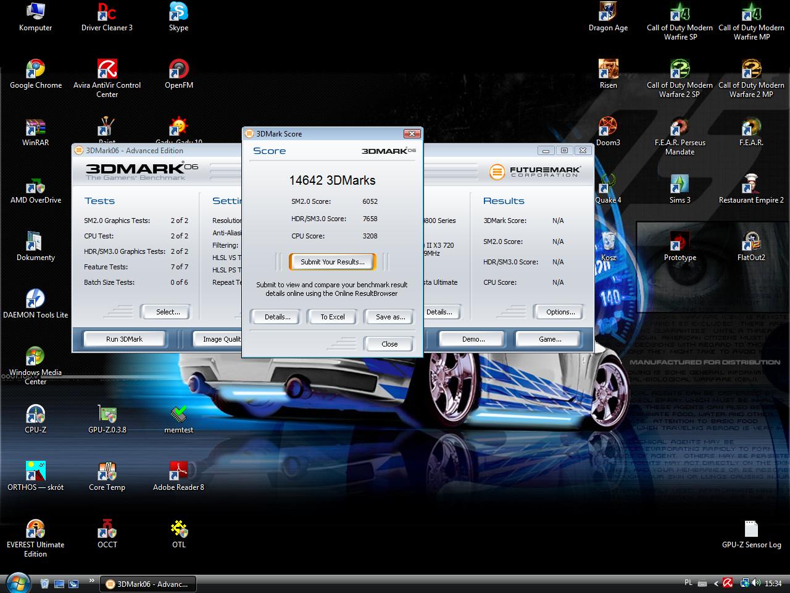Open Windows Media Center icon
The height and width of the screenshot is (593, 790).
click(x=35, y=366)
